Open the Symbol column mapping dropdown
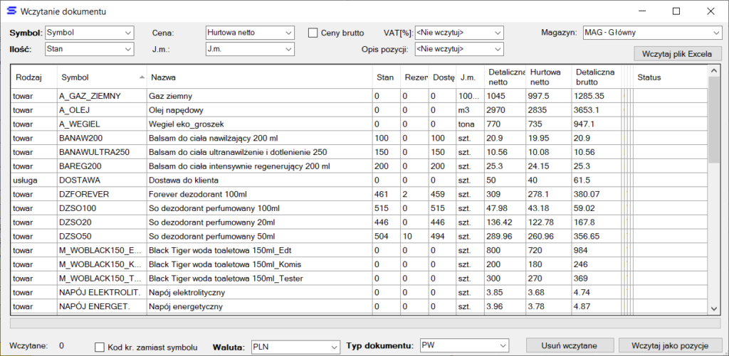This screenshot has height=356, width=729. 89,33
